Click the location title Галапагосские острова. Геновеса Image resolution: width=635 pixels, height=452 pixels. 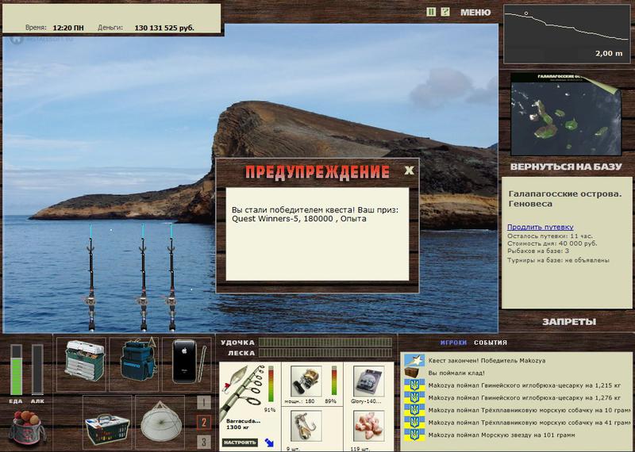click(x=564, y=199)
